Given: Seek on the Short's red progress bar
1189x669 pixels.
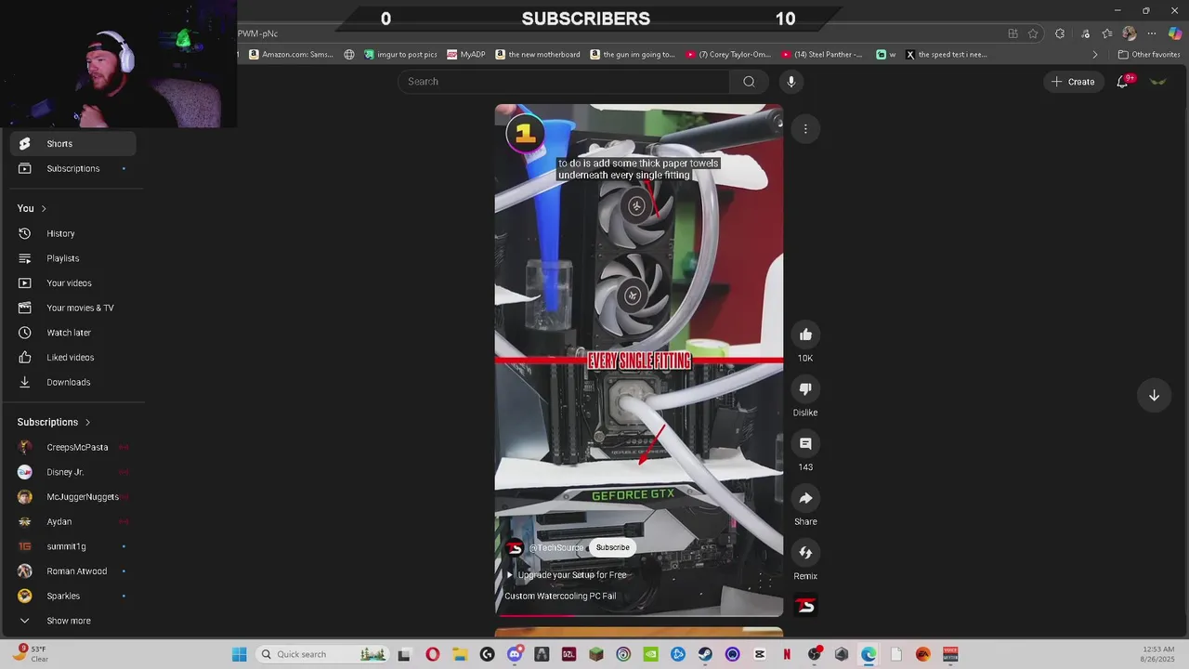Looking at the screenshot, I should (639, 614).
